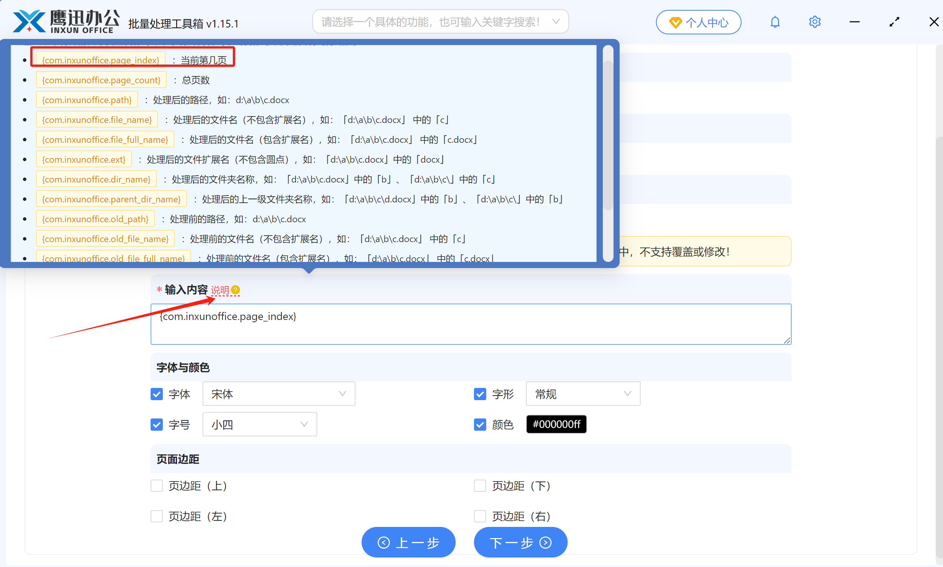Select the {com.inxunoffice.old_file_full_name} tag
The image size is (943, 567).
(113, 257)
